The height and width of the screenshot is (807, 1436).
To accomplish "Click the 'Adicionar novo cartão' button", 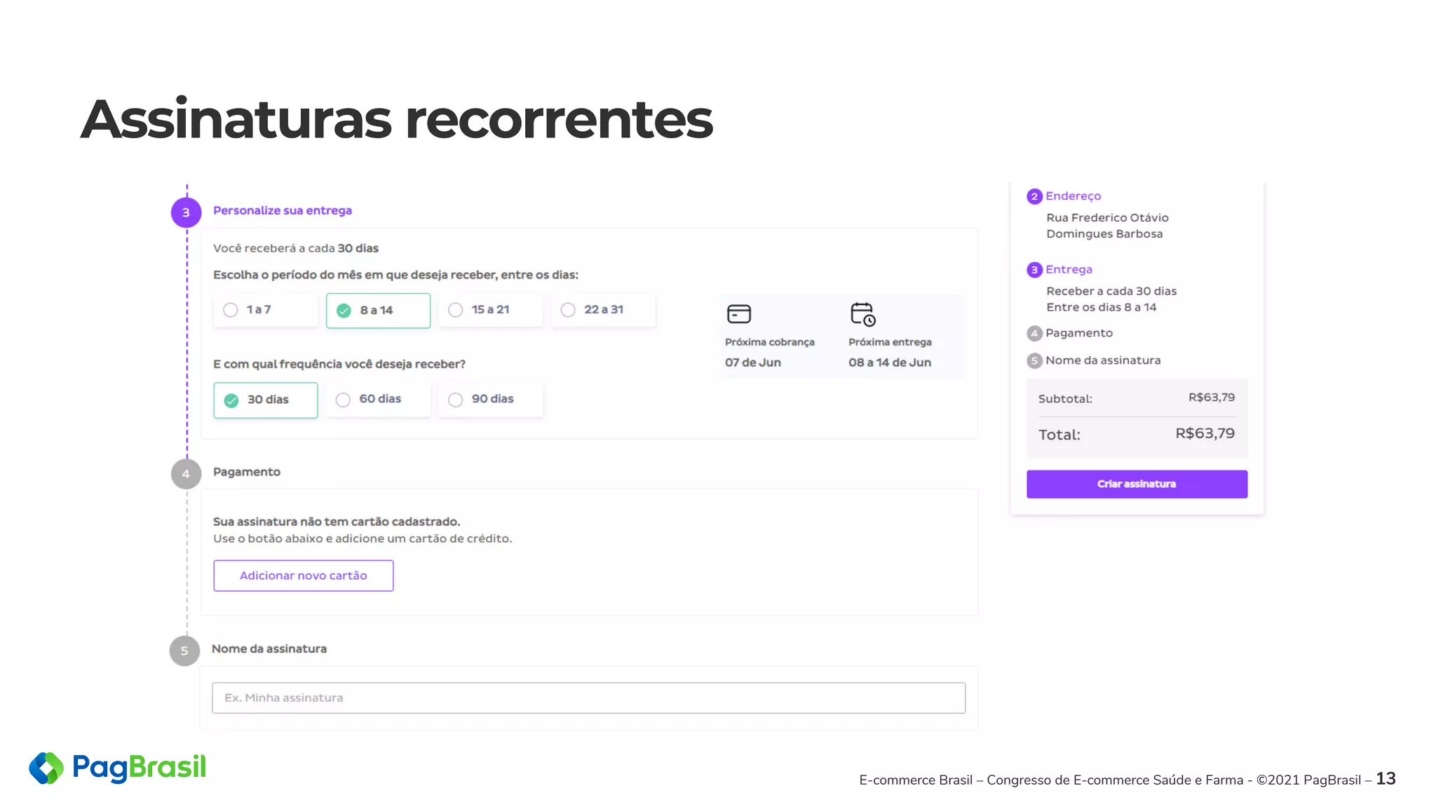I will click(x=304, y=576).
